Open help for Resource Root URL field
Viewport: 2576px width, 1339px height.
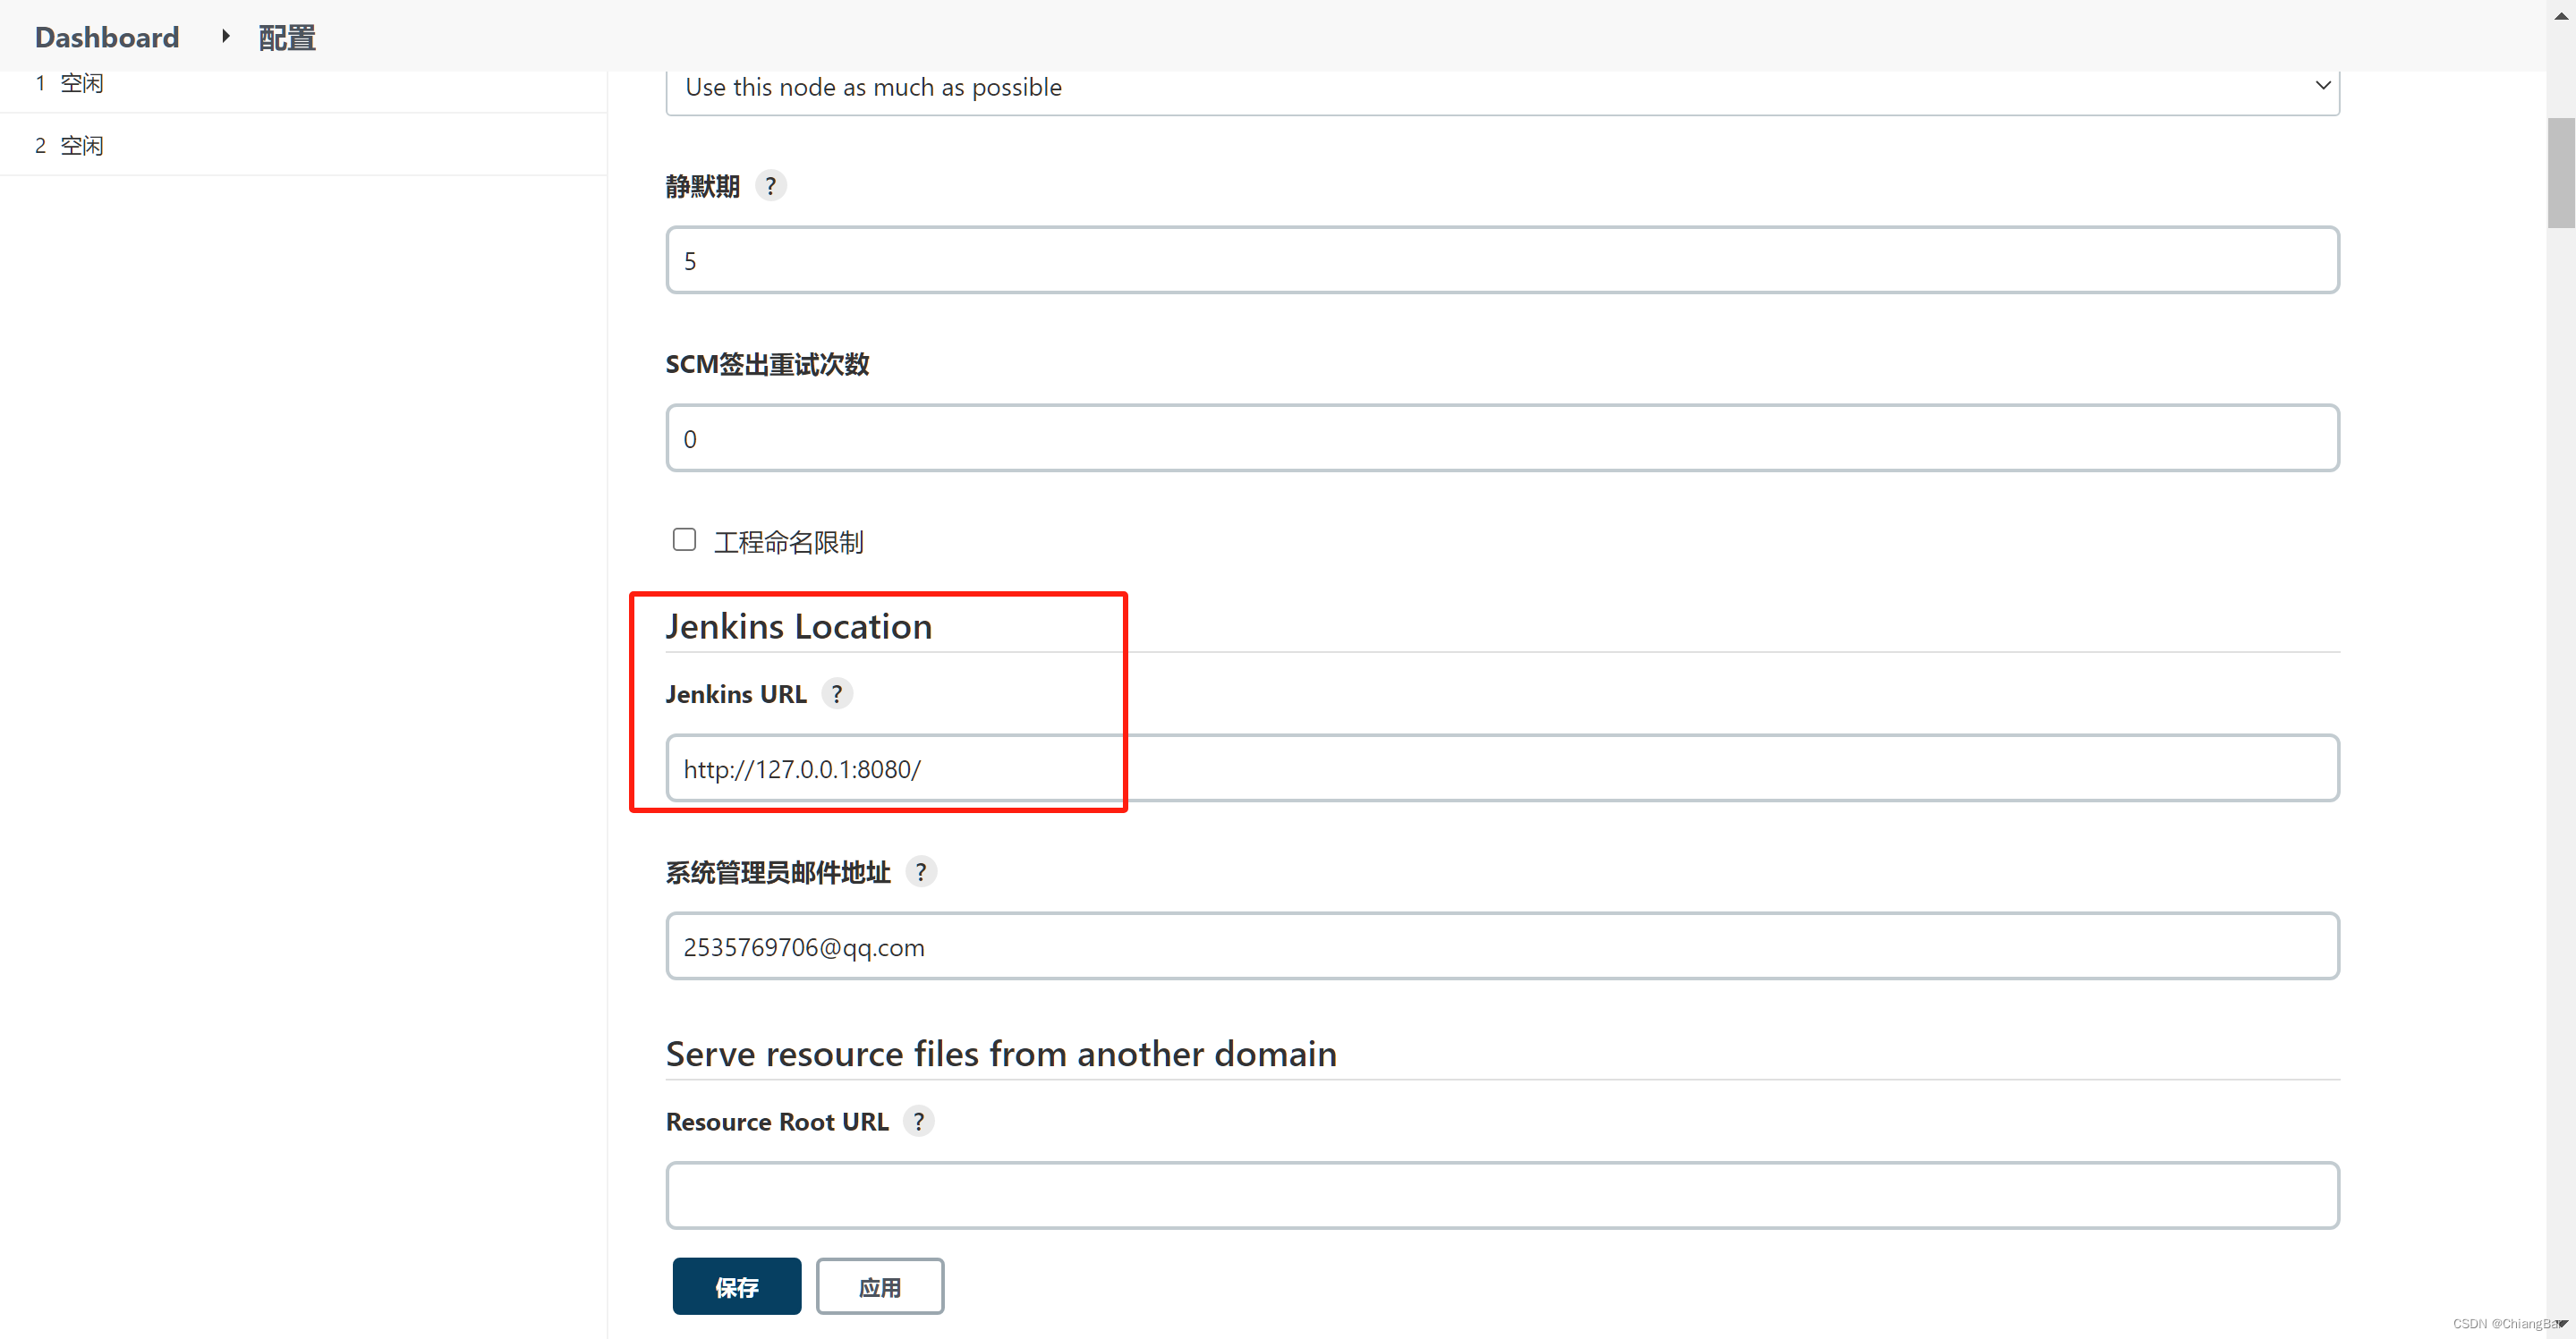coord(919,1121)
